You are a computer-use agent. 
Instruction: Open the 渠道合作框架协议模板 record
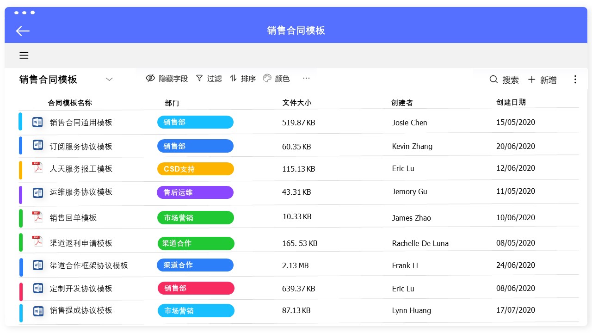tap(89, 265)
